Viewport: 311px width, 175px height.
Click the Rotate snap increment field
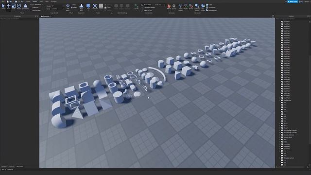point(57,6)
